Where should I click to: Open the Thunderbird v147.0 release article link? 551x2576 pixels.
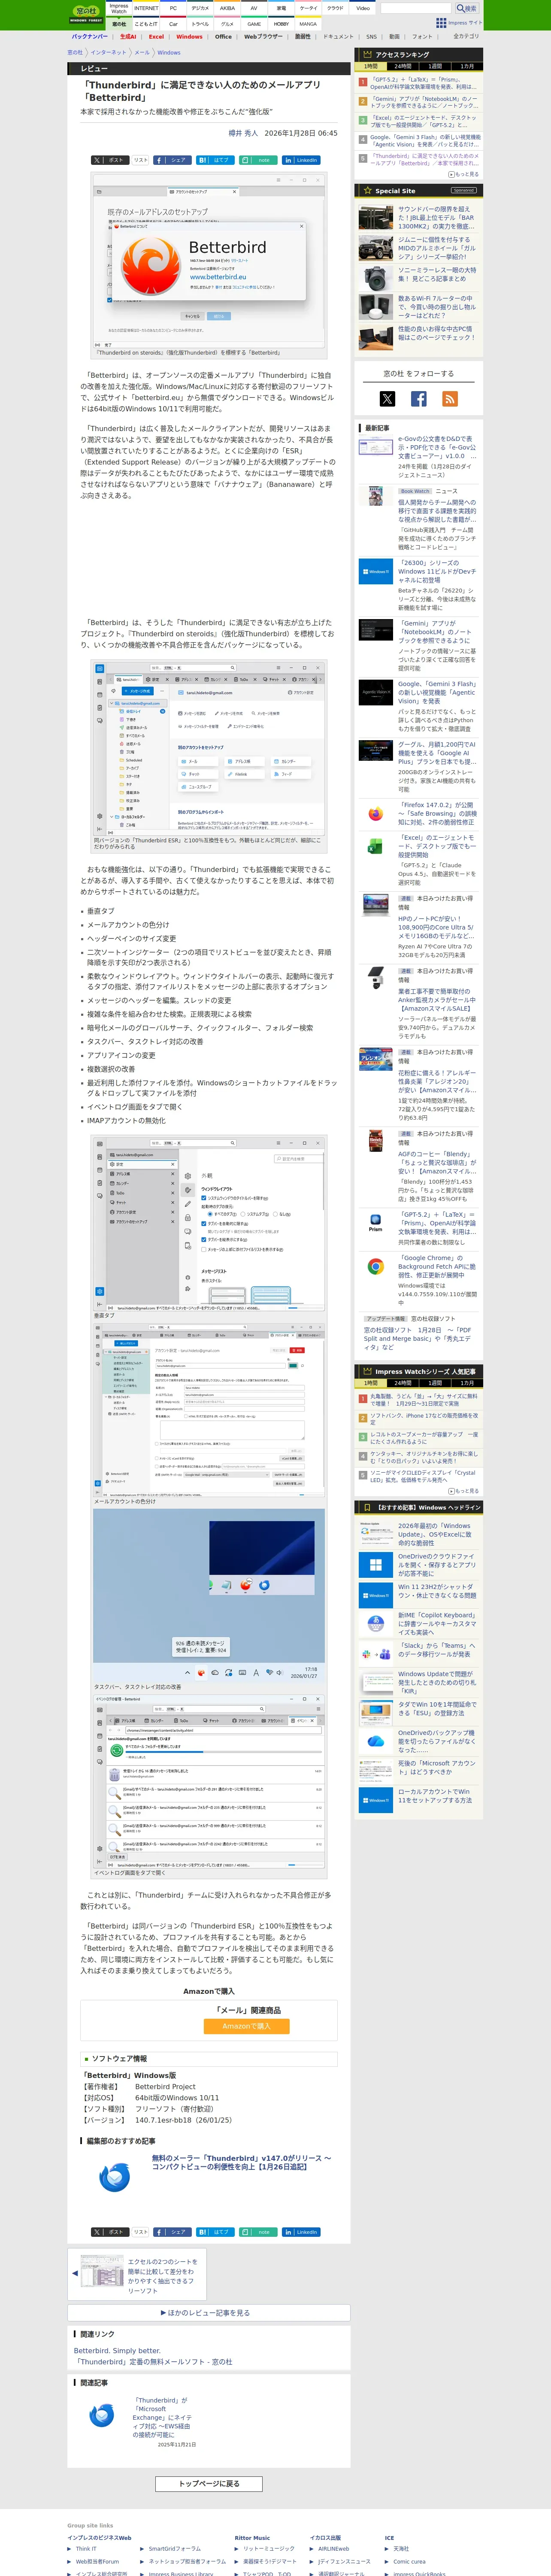[242, 2162]
